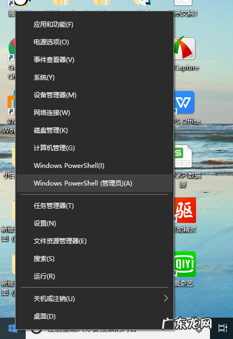Viewport: 233px width, 339px height.
Task: Choose 桌面(D) to show desktop
Action: [x=95, y=317]
